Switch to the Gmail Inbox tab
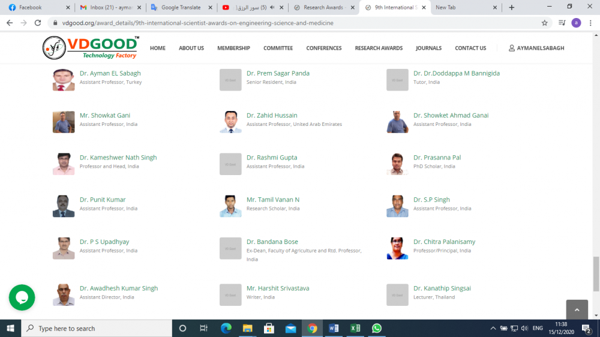The width and height of the screenshot is (600, 337). pyautogui.click(x=111, y=7)
